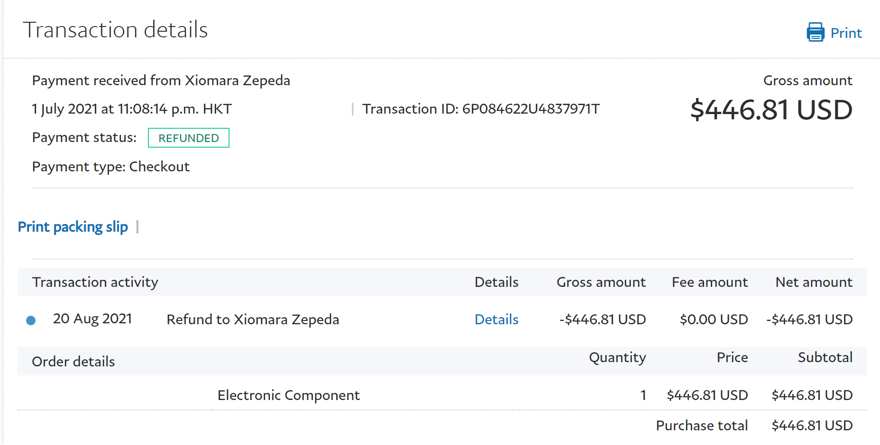Click the 20 Aug 2021 date
The image size is (880, 445).
[92, 319]
